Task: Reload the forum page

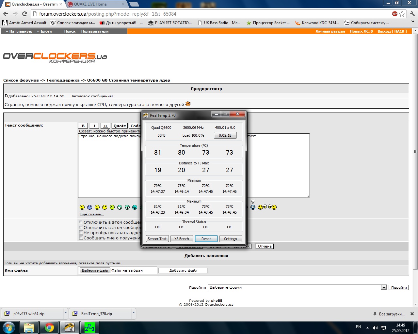Action: (24, 14)
